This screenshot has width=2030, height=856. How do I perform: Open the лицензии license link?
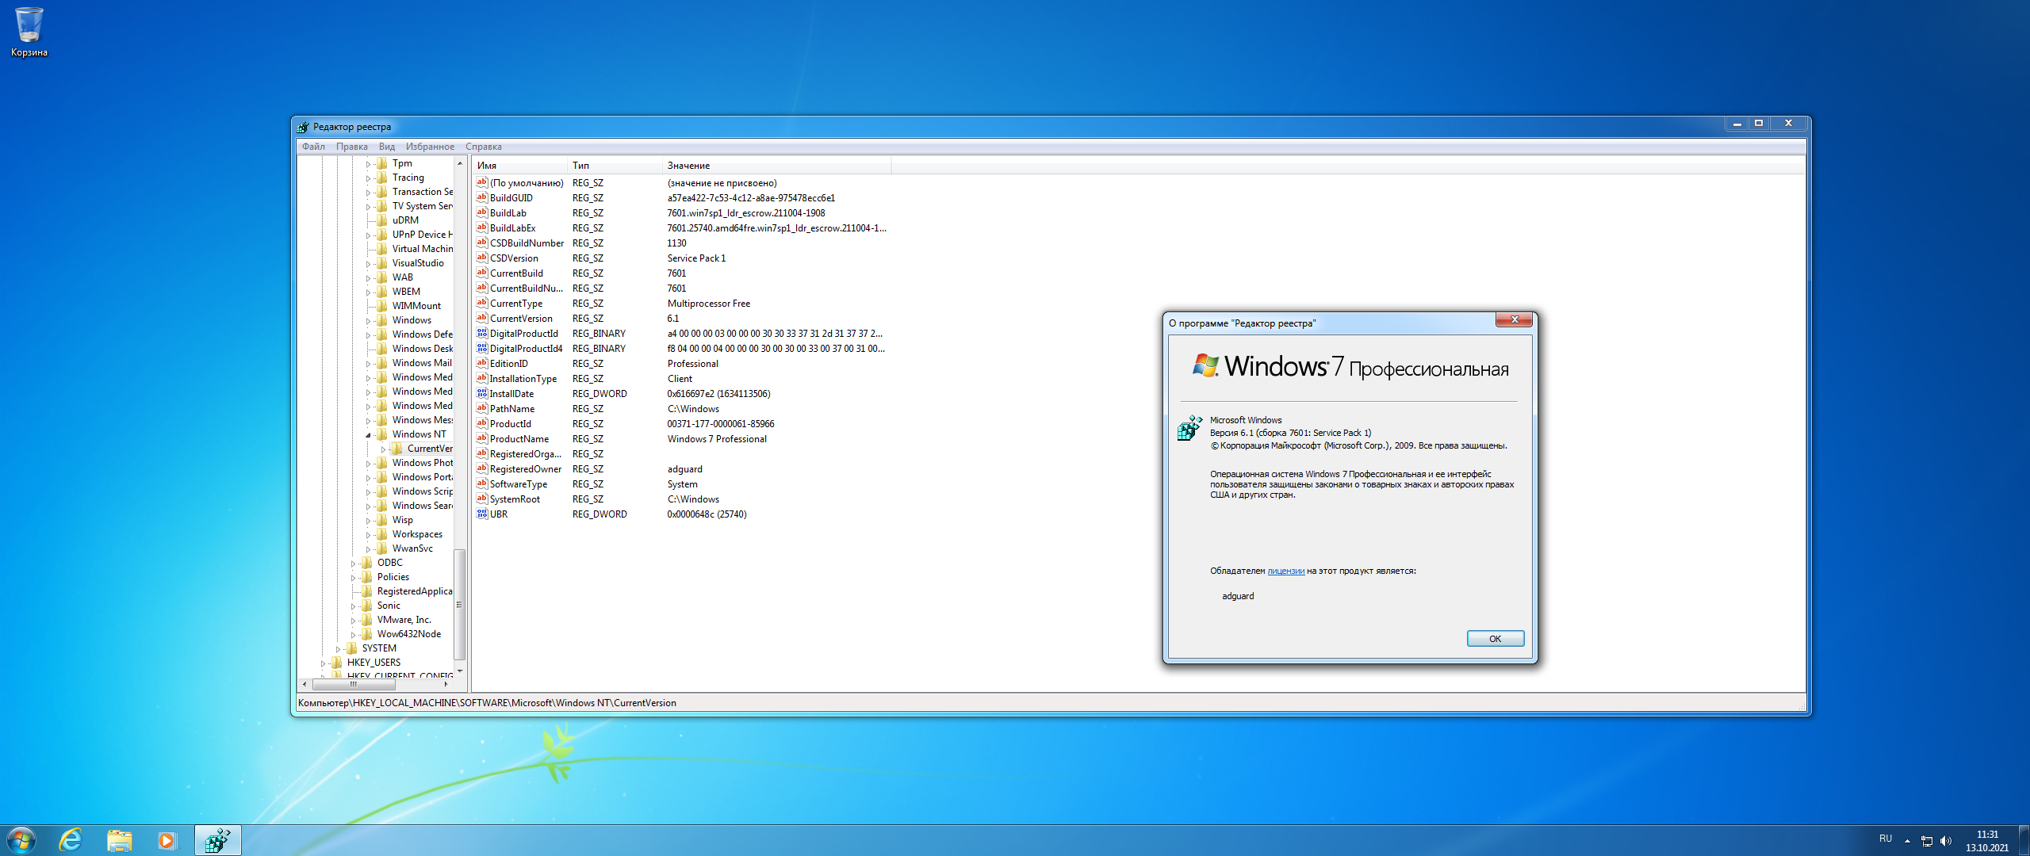[1285, 571]
